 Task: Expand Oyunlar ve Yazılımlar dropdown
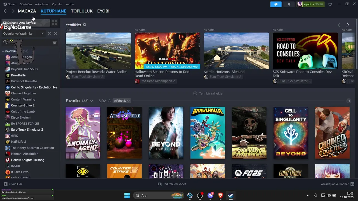click(23, 33)
